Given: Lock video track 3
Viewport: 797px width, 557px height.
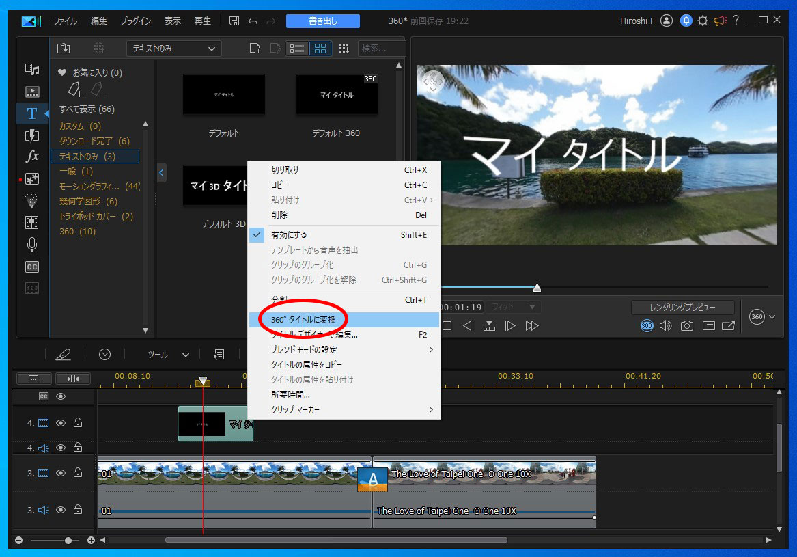Looking at the screenshot, I should coord(78,473).
